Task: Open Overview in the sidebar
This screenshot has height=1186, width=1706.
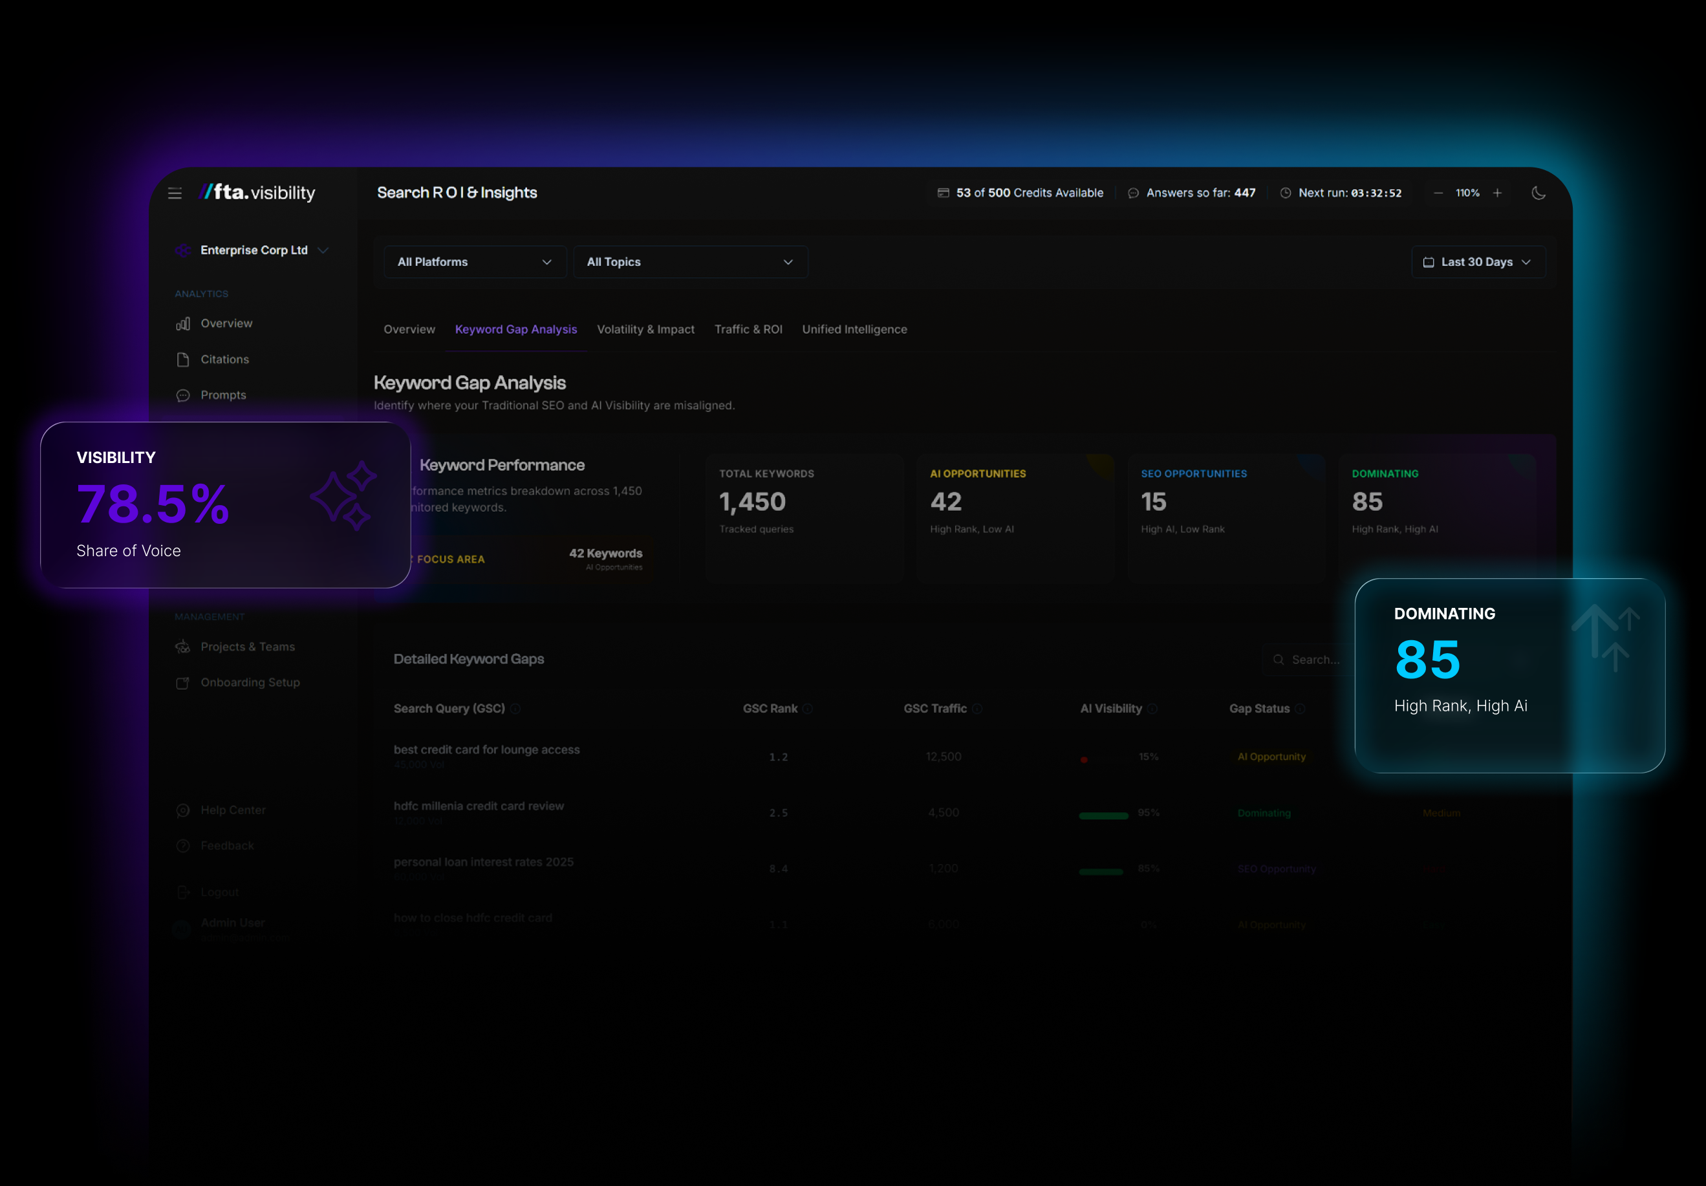Action: tap(226, 324)
